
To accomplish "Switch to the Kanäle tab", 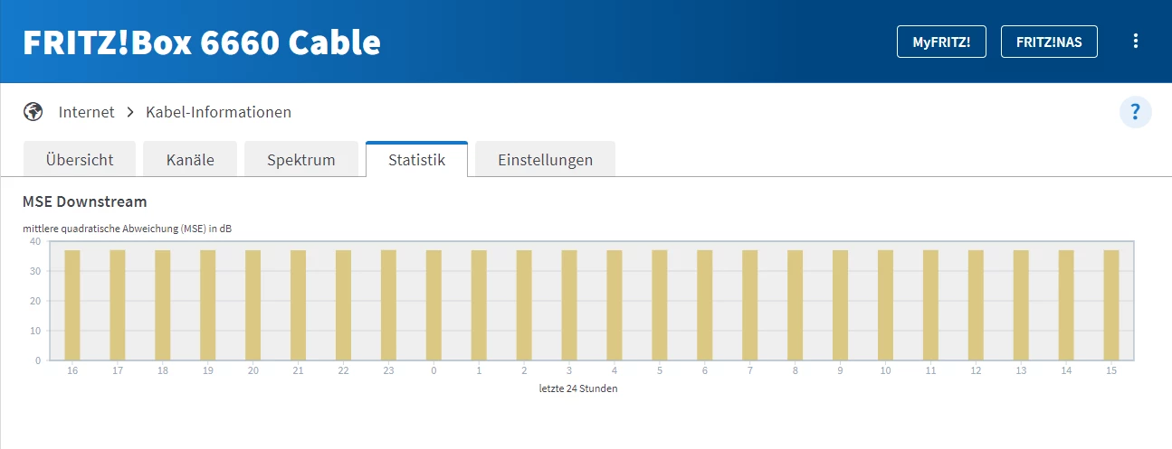I will click(x=190, y=160).
